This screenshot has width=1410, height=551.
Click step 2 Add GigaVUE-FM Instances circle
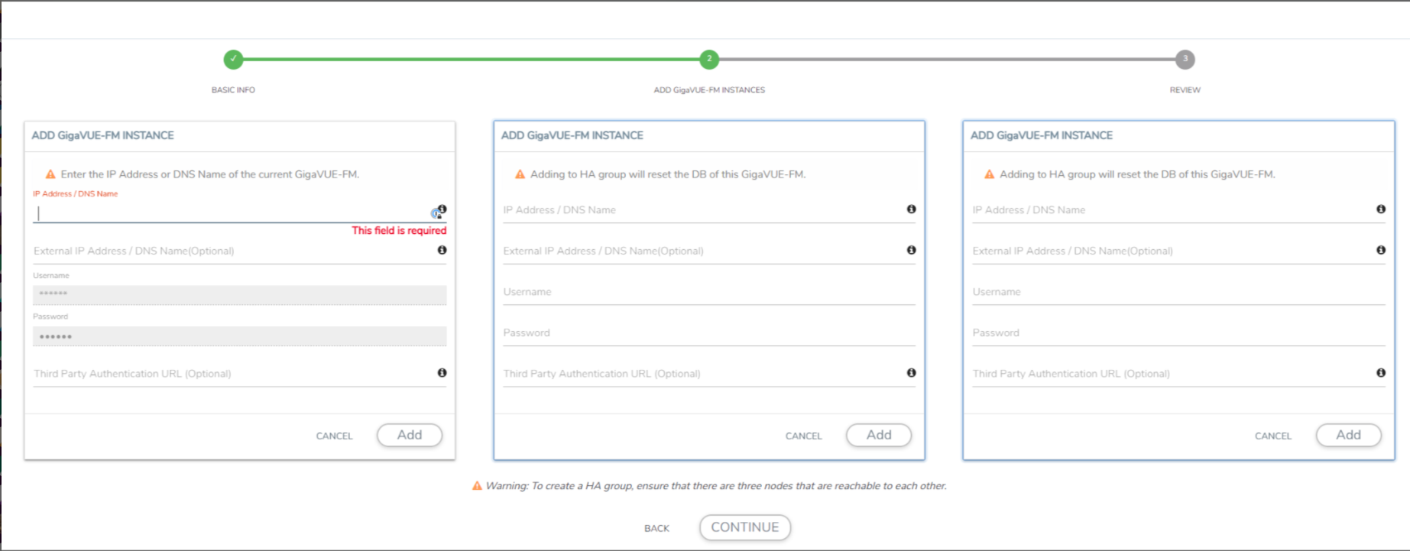[x=709, y=59]
